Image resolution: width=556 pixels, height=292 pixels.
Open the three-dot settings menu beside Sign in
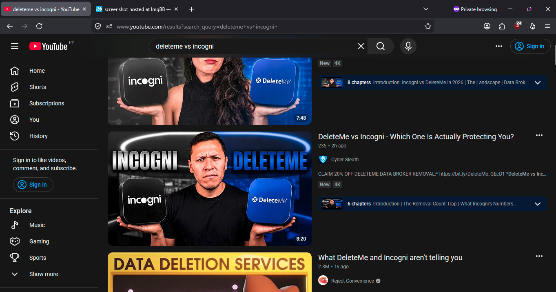(499, 46)
